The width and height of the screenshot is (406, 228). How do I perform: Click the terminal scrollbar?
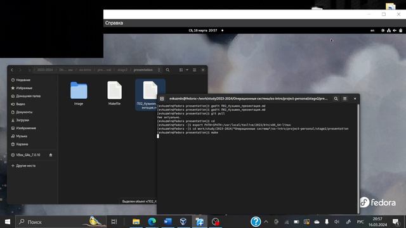point(358,158)
